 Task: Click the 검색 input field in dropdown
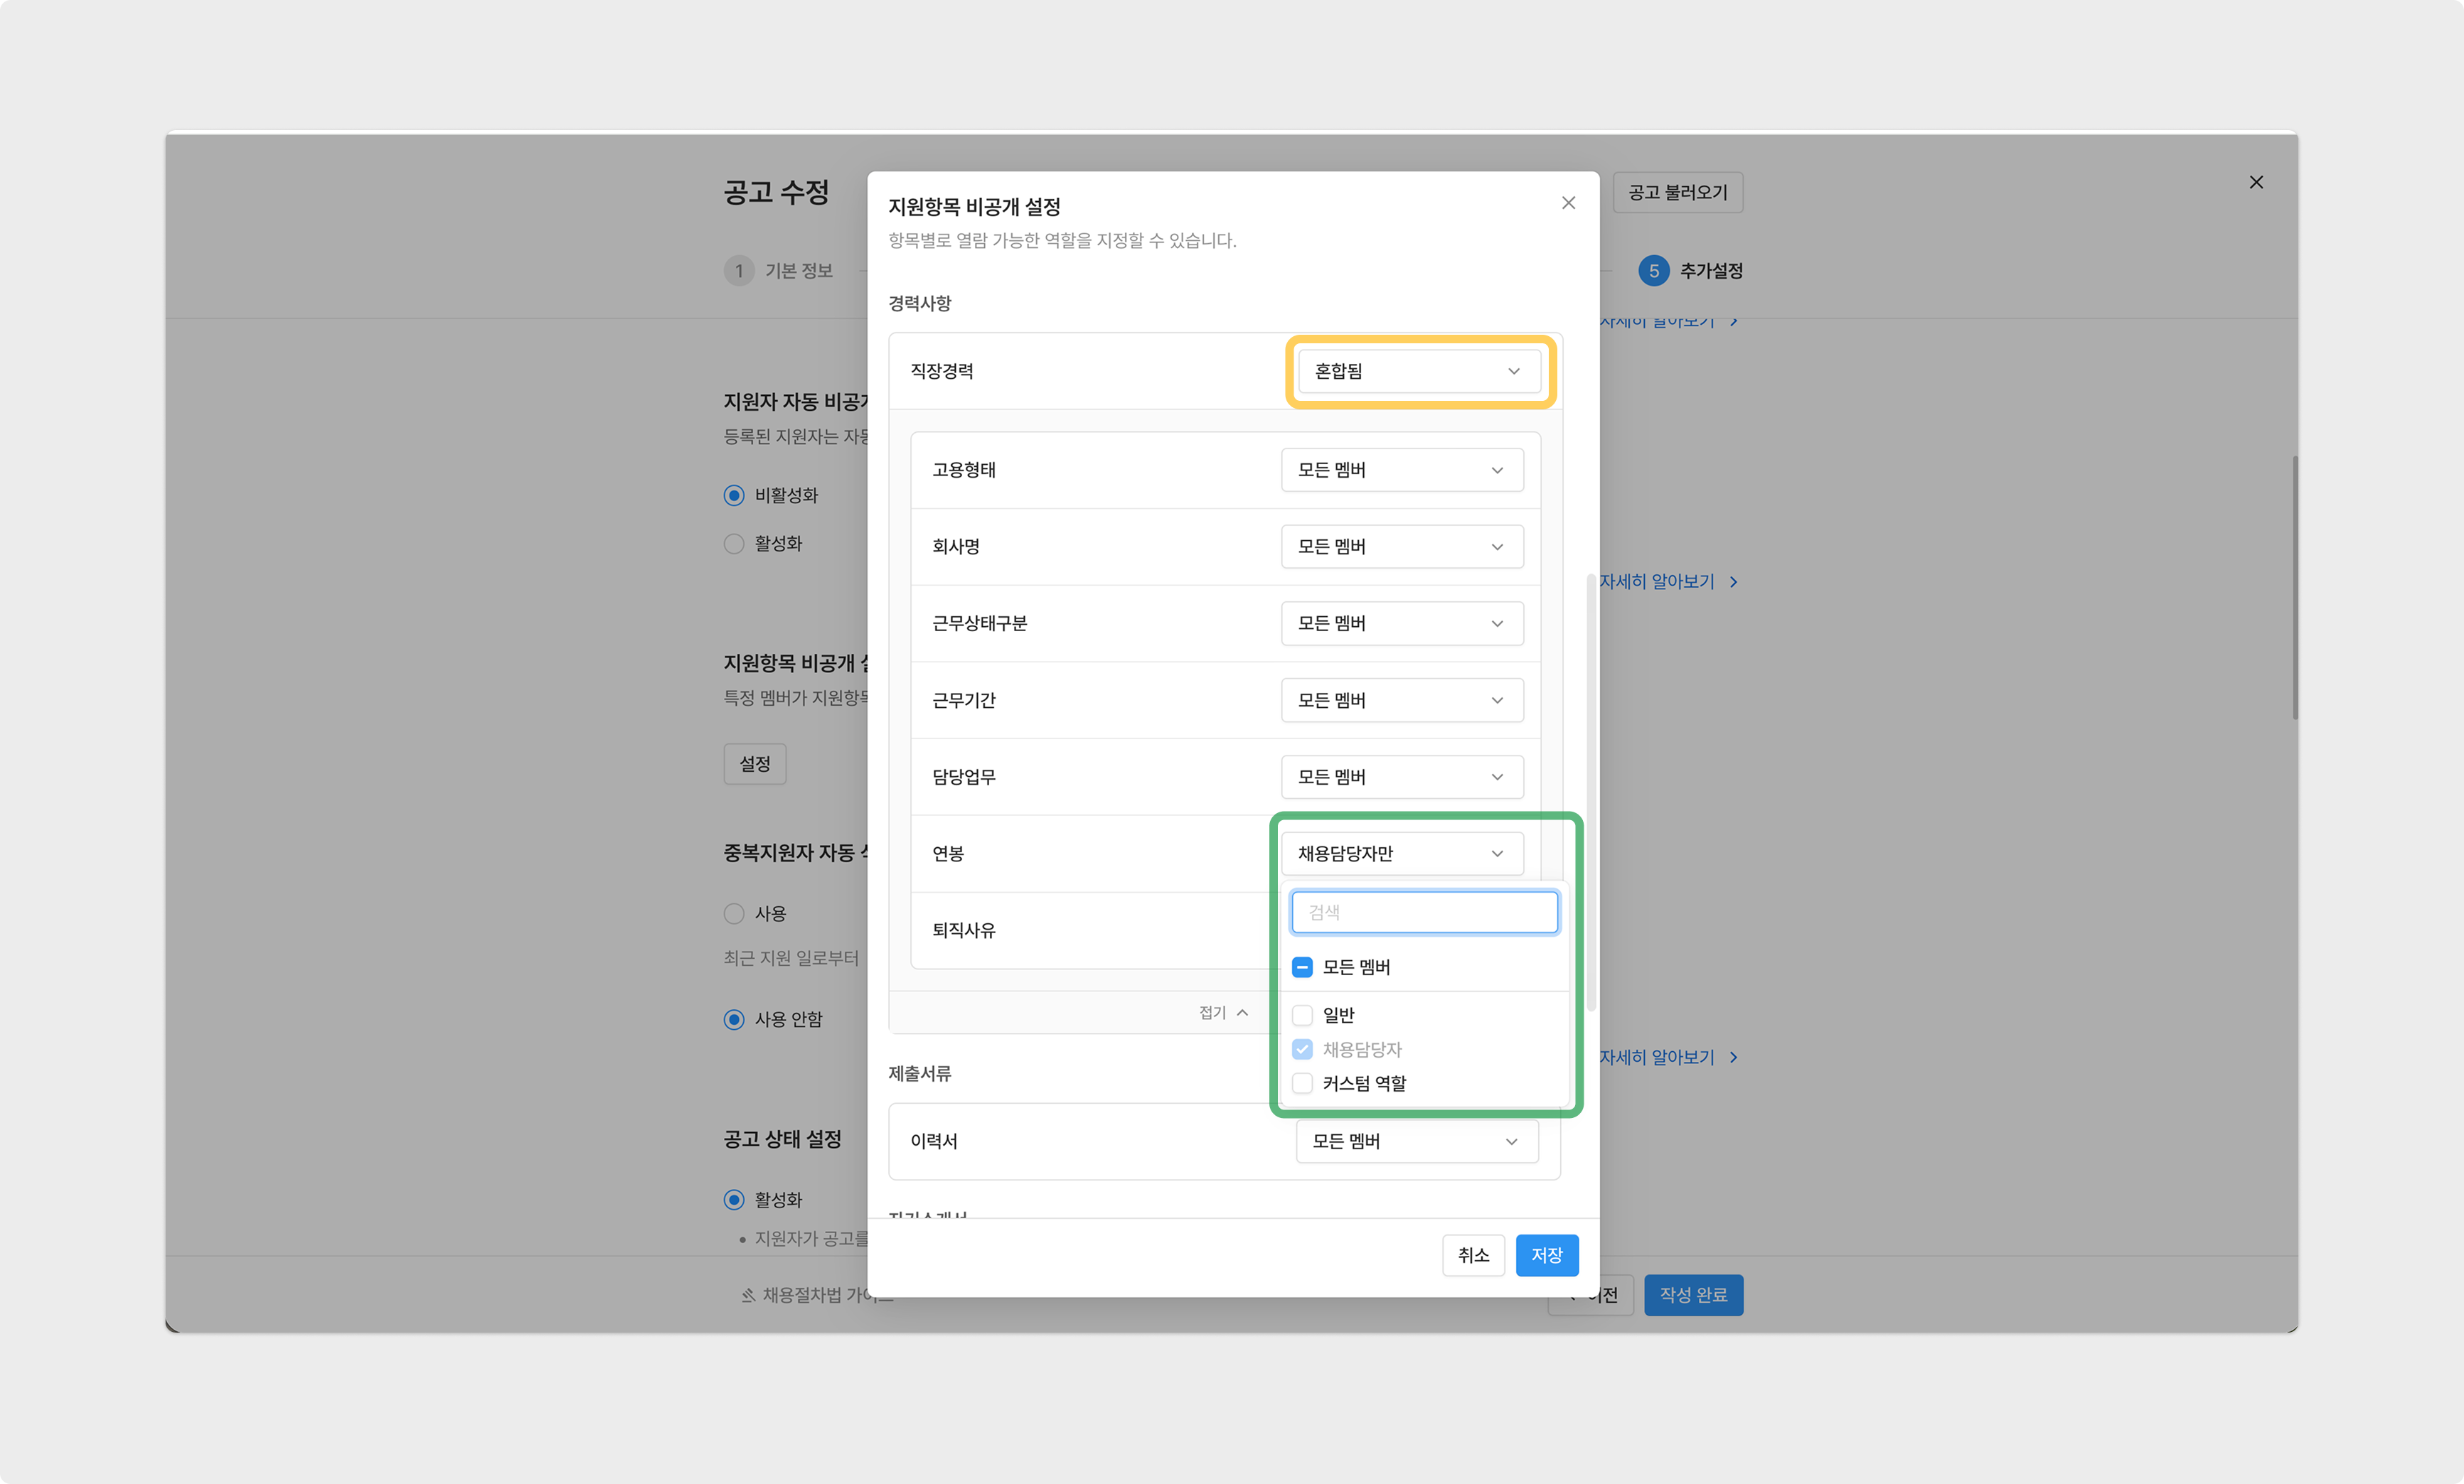click(1424, 913)
